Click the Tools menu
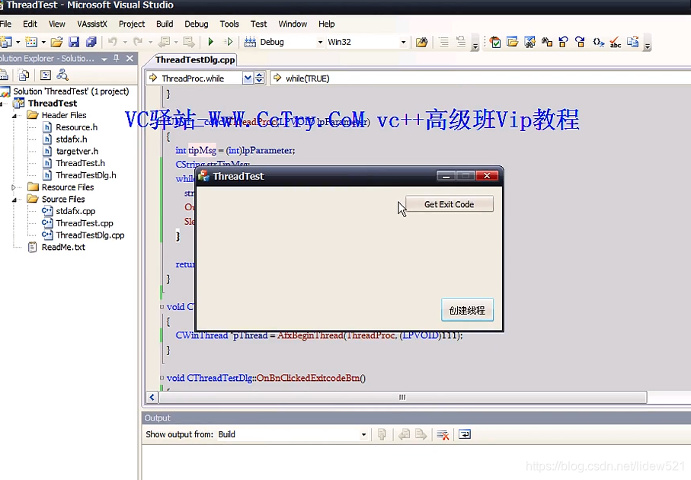This screenshot has width=691, height=480. pyautogui.click(x=229, y=24)
